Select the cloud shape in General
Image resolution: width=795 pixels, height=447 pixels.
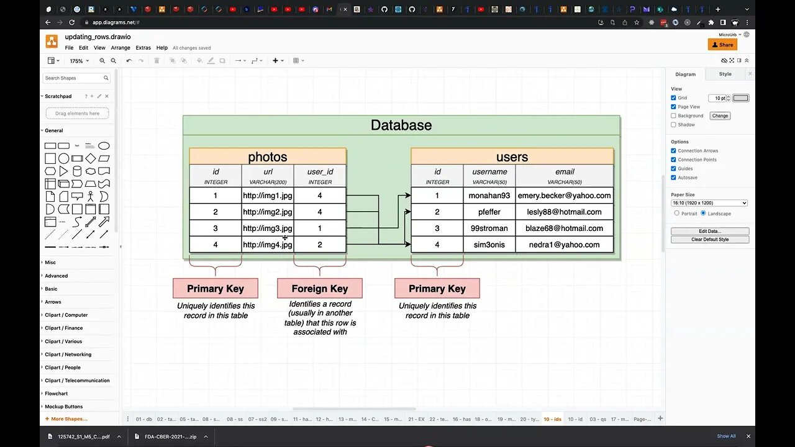(x=91, y=171)
